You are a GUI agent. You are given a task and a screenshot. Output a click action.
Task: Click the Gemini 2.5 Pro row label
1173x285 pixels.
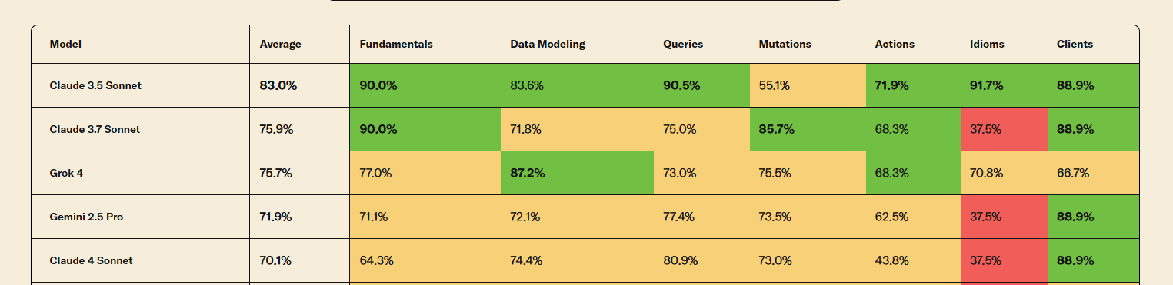pos(86,217)
